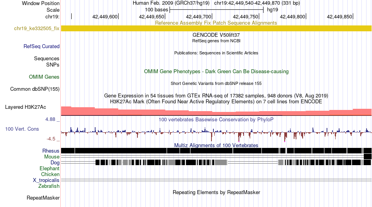Click the Human Feb. 2009 (GRCh37/hg19) title
The image size is (372, 207).
pos(171,3)
